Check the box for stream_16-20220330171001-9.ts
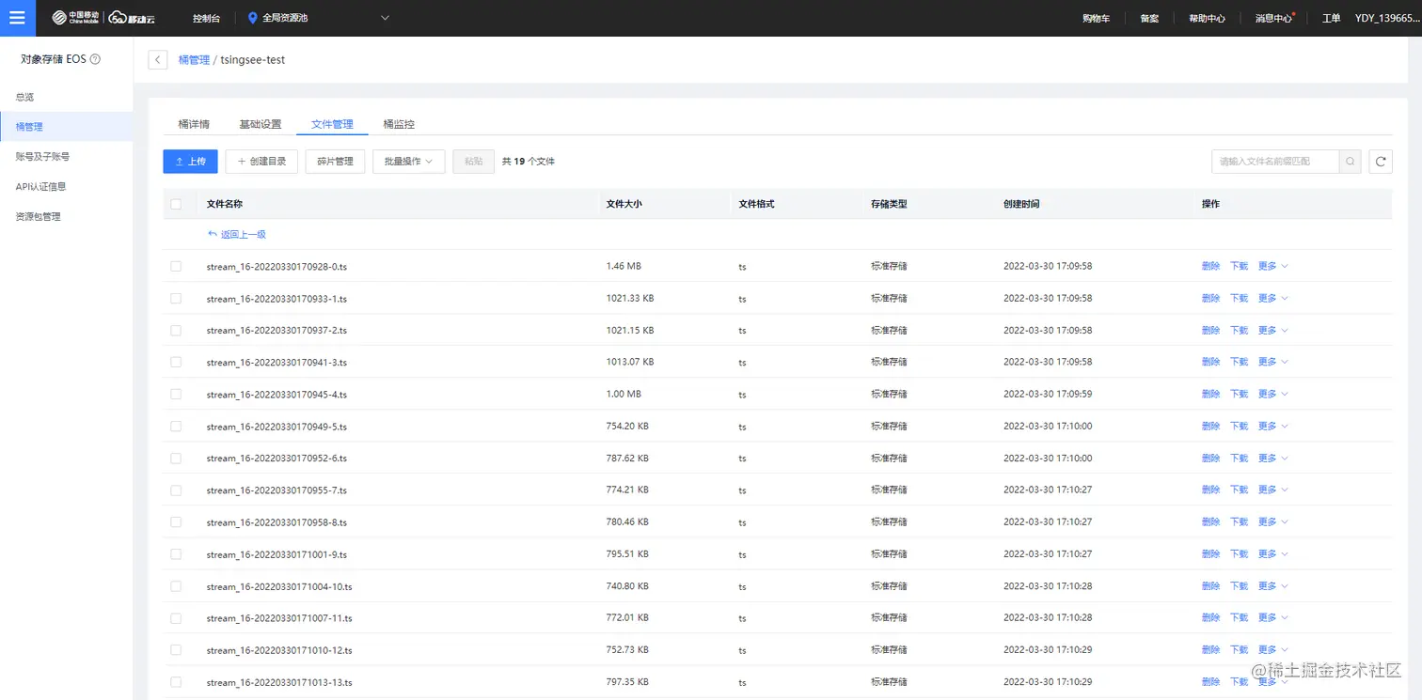This screenshot has width=1422, height=700. coord(176,554)
